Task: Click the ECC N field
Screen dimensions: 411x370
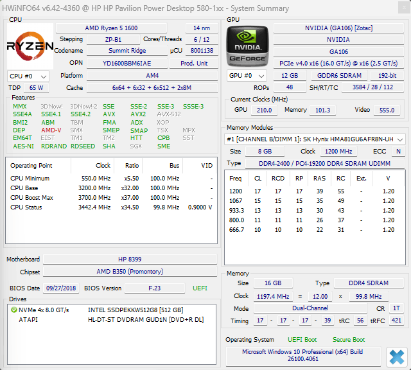Action: (398, 152)
